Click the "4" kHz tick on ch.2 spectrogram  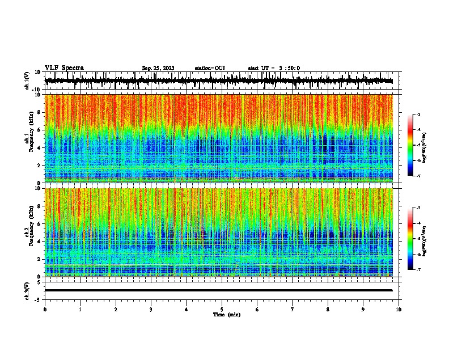coord(40,242)
